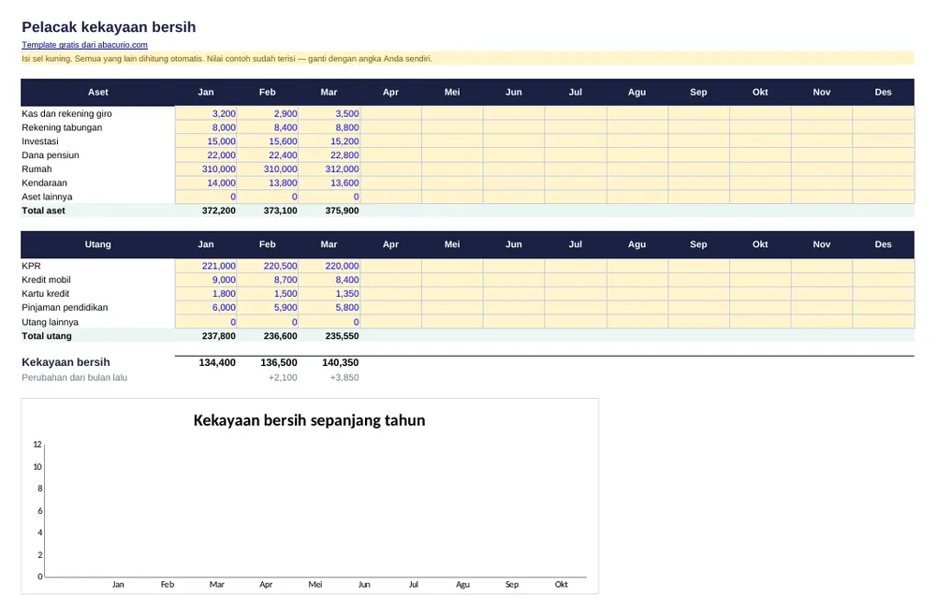Select the Feb Kendaraan cell 13,800
Viewport: 936px width, 615px height.
268,183
